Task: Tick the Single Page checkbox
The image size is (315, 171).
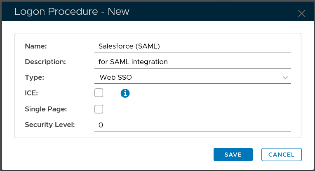Action: pos(99,109)
